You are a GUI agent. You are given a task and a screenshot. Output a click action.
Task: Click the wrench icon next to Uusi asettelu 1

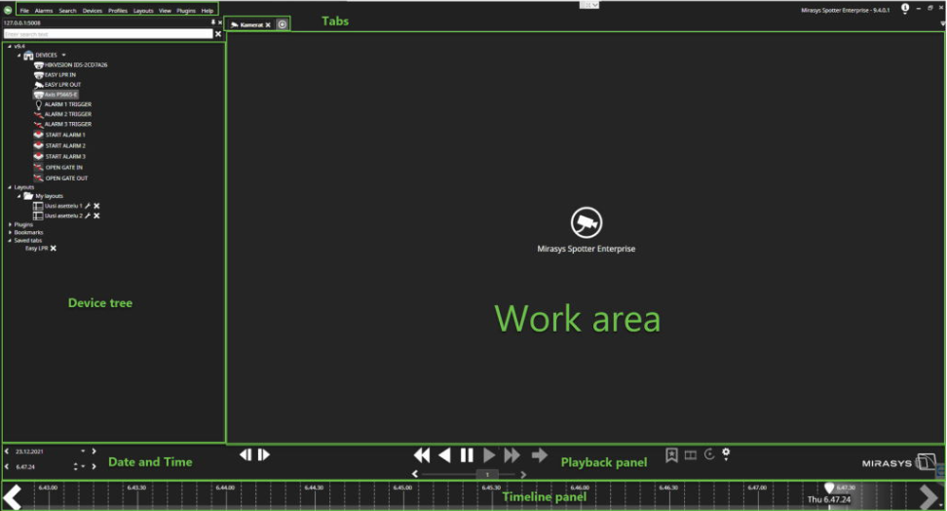click(x=88, y=206)
